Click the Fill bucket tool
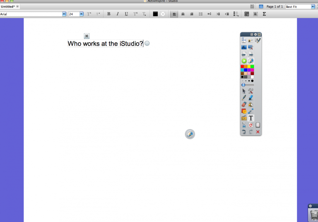This screenshot has width=318, height=222. tap(251, 104)
